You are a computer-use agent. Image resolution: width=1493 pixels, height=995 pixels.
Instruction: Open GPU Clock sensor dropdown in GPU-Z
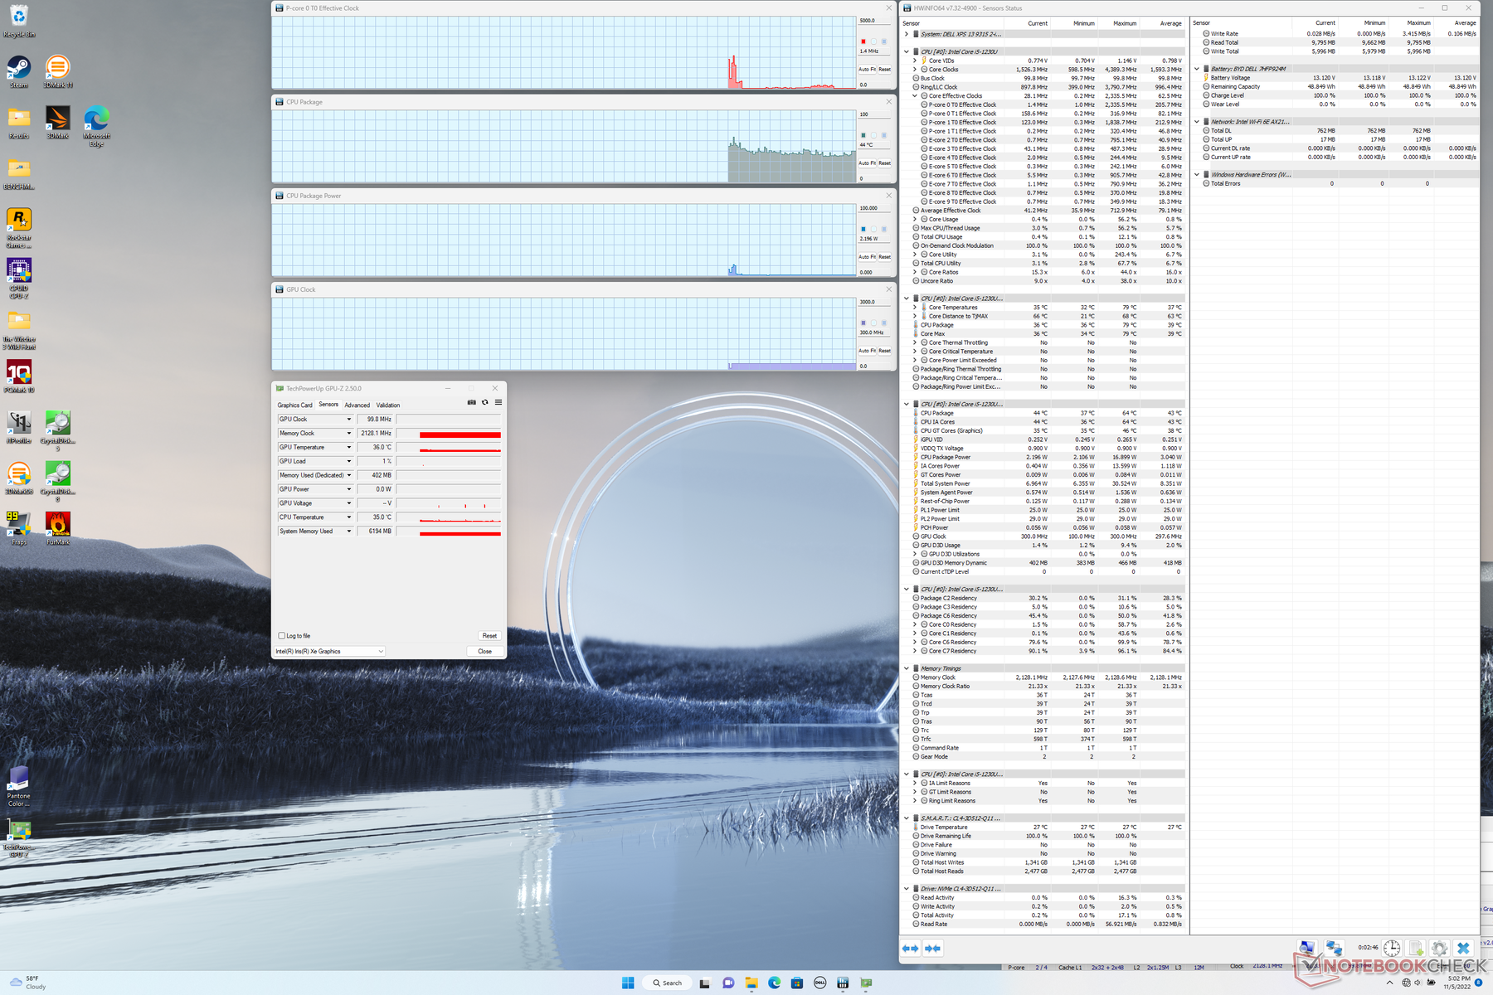pos(349,420)
